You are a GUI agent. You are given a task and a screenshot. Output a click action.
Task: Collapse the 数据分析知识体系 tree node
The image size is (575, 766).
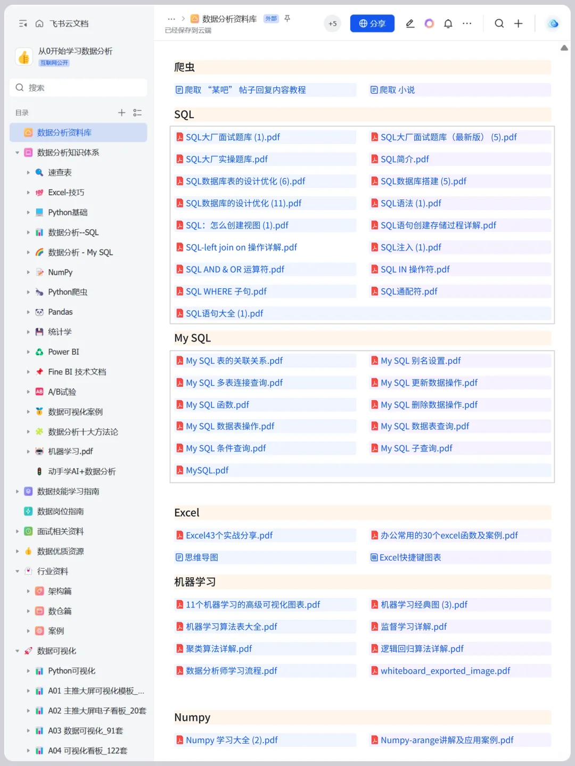pyautogui.click(x=17, y=153)
